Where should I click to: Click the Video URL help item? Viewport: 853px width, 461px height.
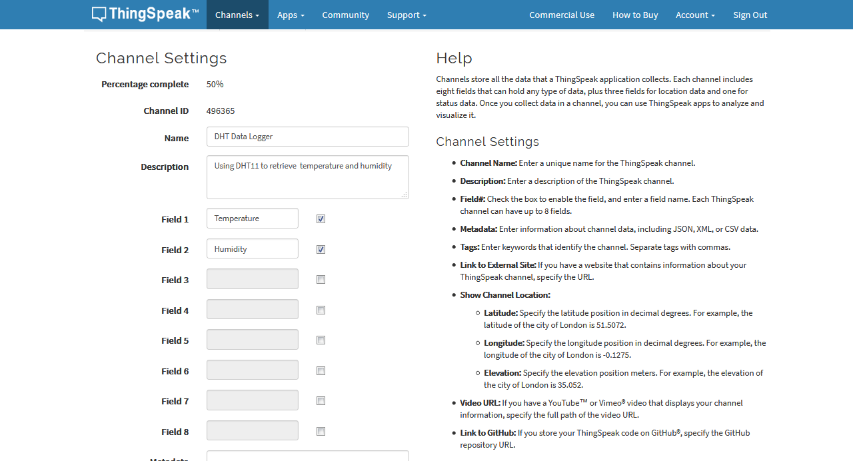[x=601, y=409]
